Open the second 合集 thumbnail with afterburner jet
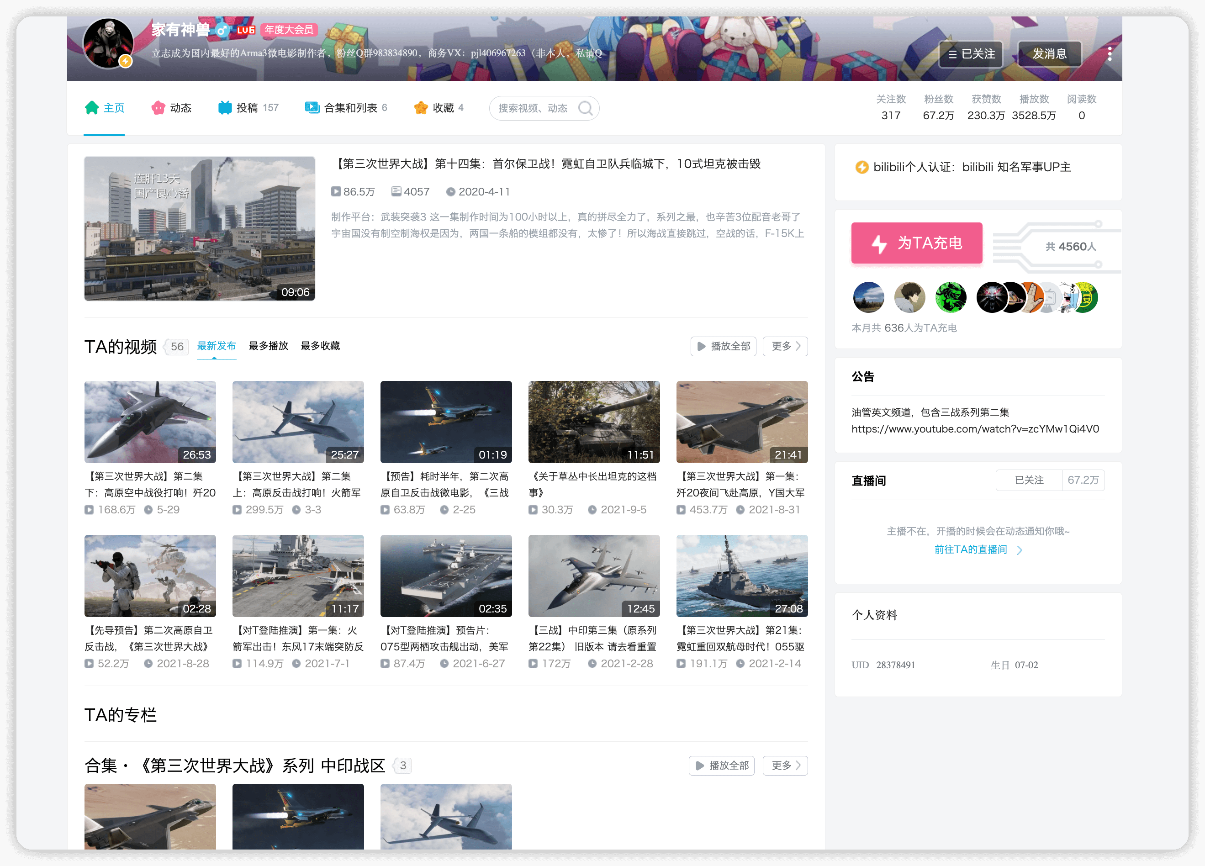 pos(298,817)
